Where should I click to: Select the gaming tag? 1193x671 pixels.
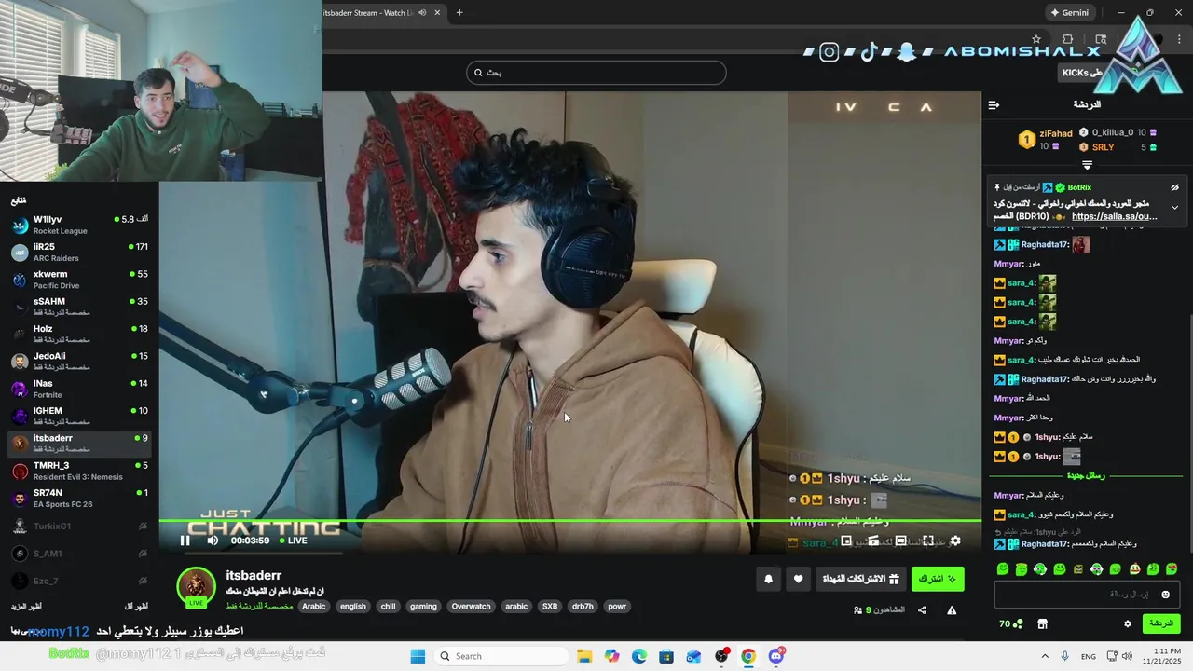click(x=423, y=606)
